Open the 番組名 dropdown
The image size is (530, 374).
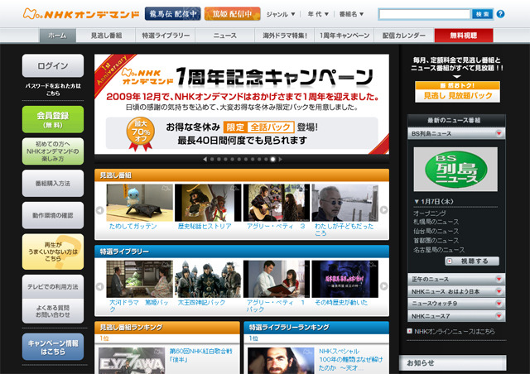[351, 14]
